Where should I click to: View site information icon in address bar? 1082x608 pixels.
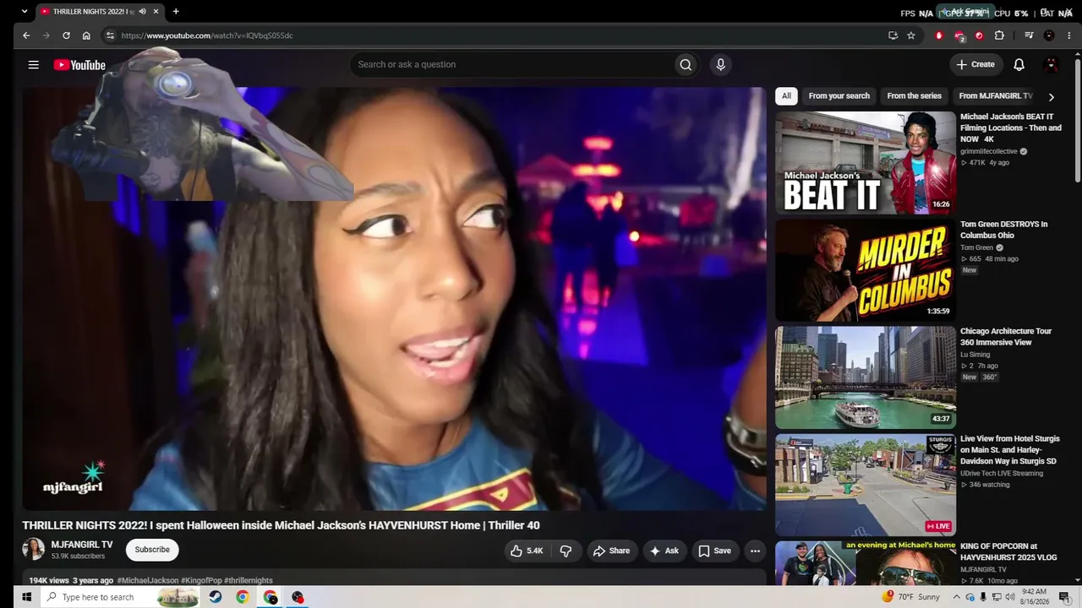point(109,35)
